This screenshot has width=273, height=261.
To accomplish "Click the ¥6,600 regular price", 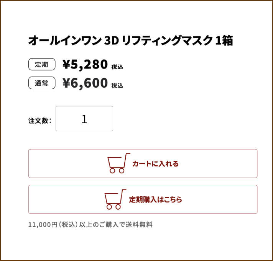I will [x=85, y=83].
